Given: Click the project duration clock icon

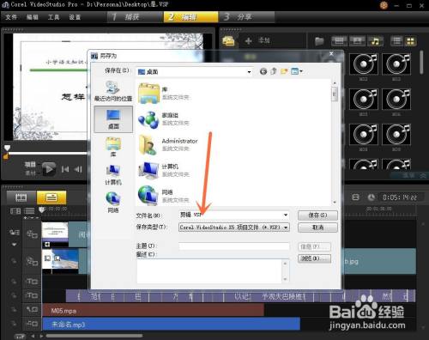Looking at the screenshot, I should (x=372, y=197).
